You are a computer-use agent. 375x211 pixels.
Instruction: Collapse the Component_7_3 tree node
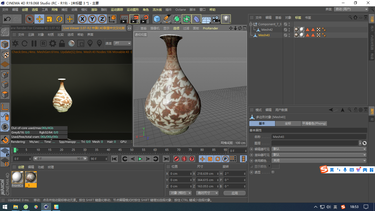(x=251, y=24)
